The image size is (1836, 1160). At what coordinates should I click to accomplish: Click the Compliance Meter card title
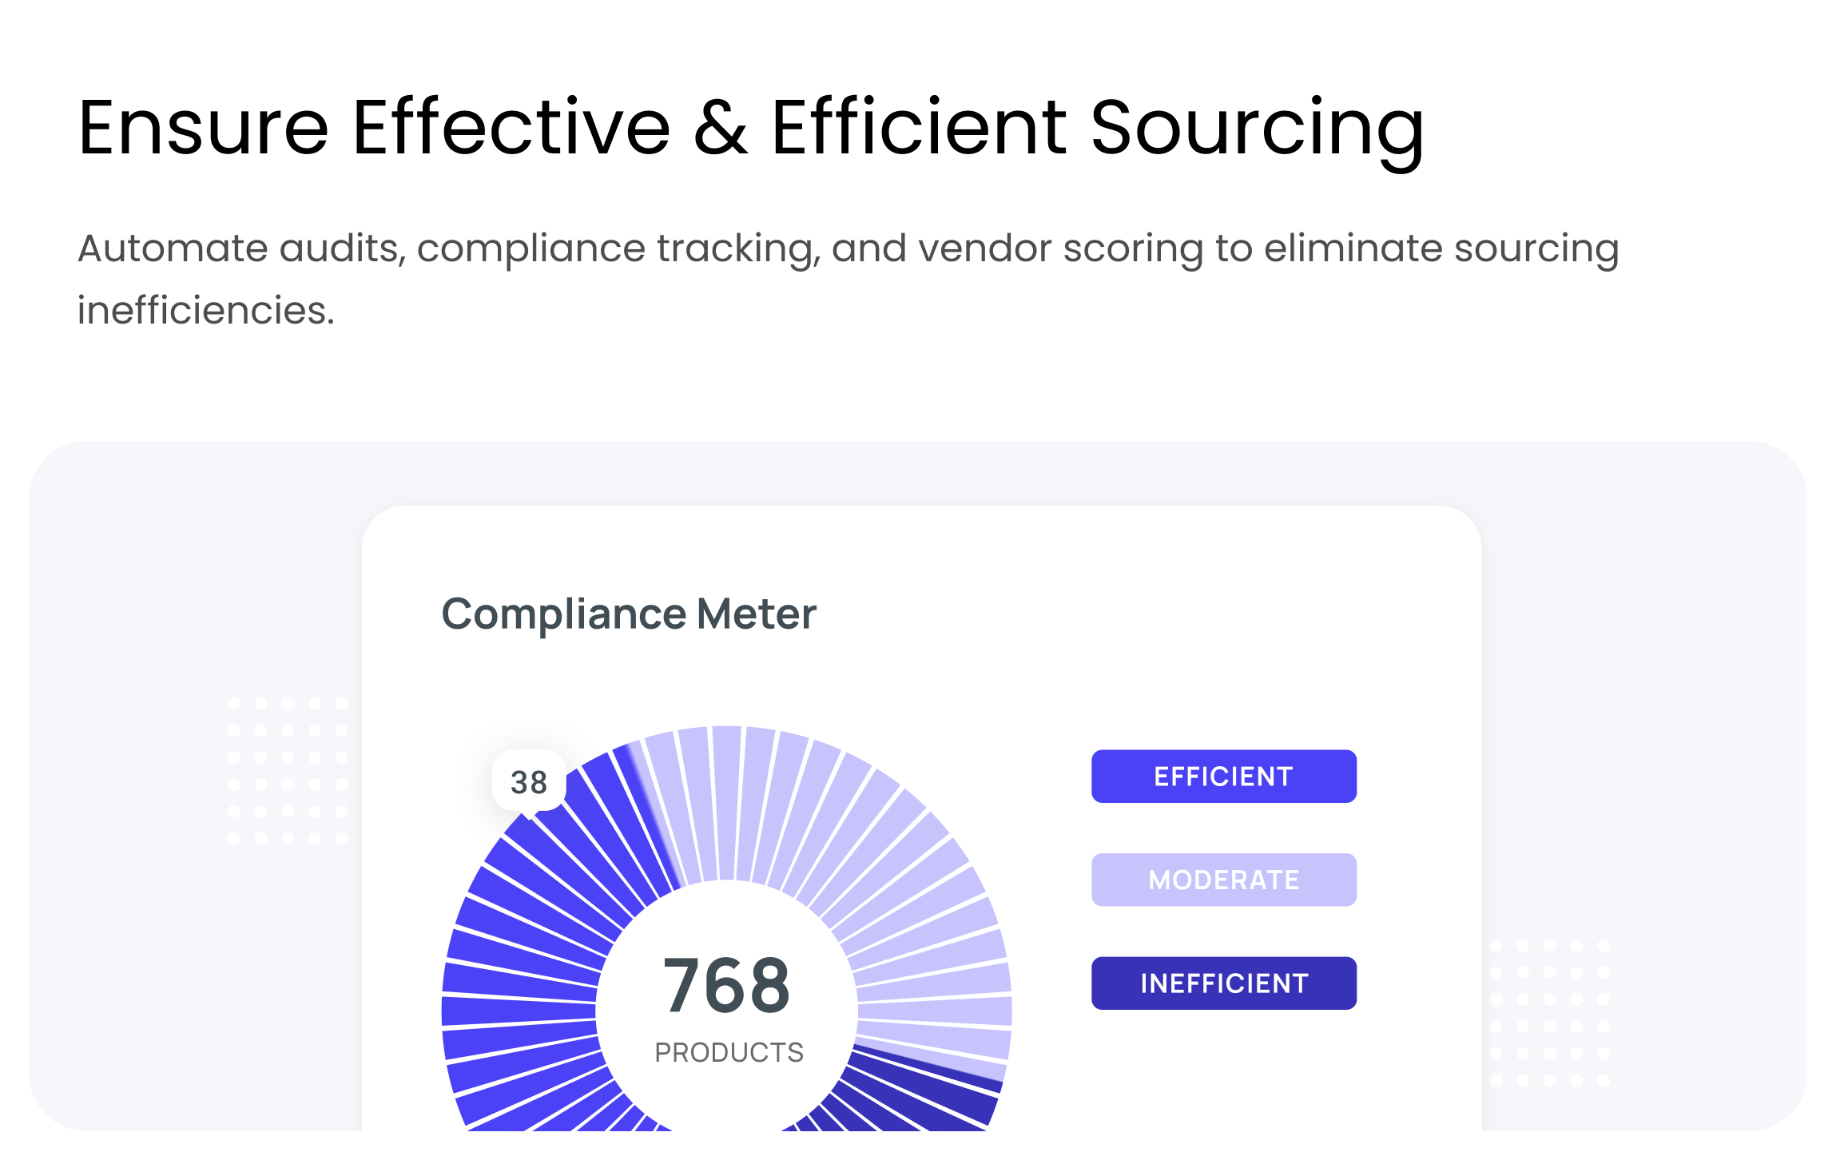(x=629, y=614)
